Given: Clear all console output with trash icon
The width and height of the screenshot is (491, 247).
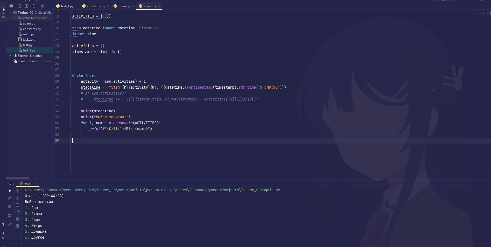Looking at the screenshot, I should (18, 226).
